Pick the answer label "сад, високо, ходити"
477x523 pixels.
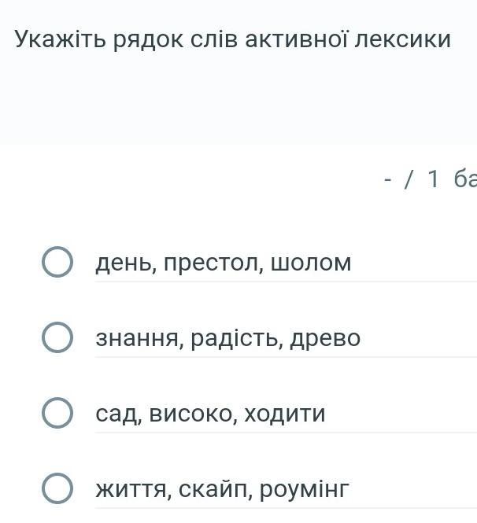(210, 414)
